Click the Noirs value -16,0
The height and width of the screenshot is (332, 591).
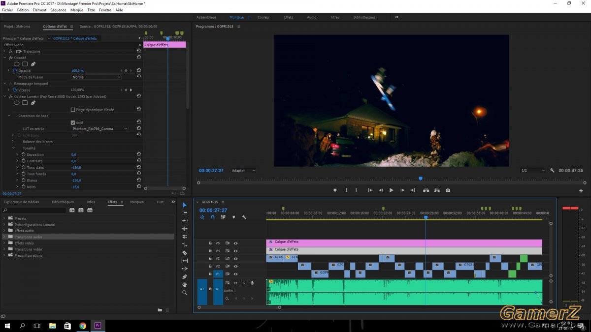click(75, 187)
